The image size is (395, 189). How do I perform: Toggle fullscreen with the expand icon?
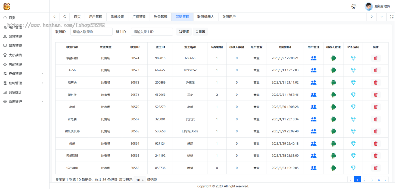(x=391, y=17)
